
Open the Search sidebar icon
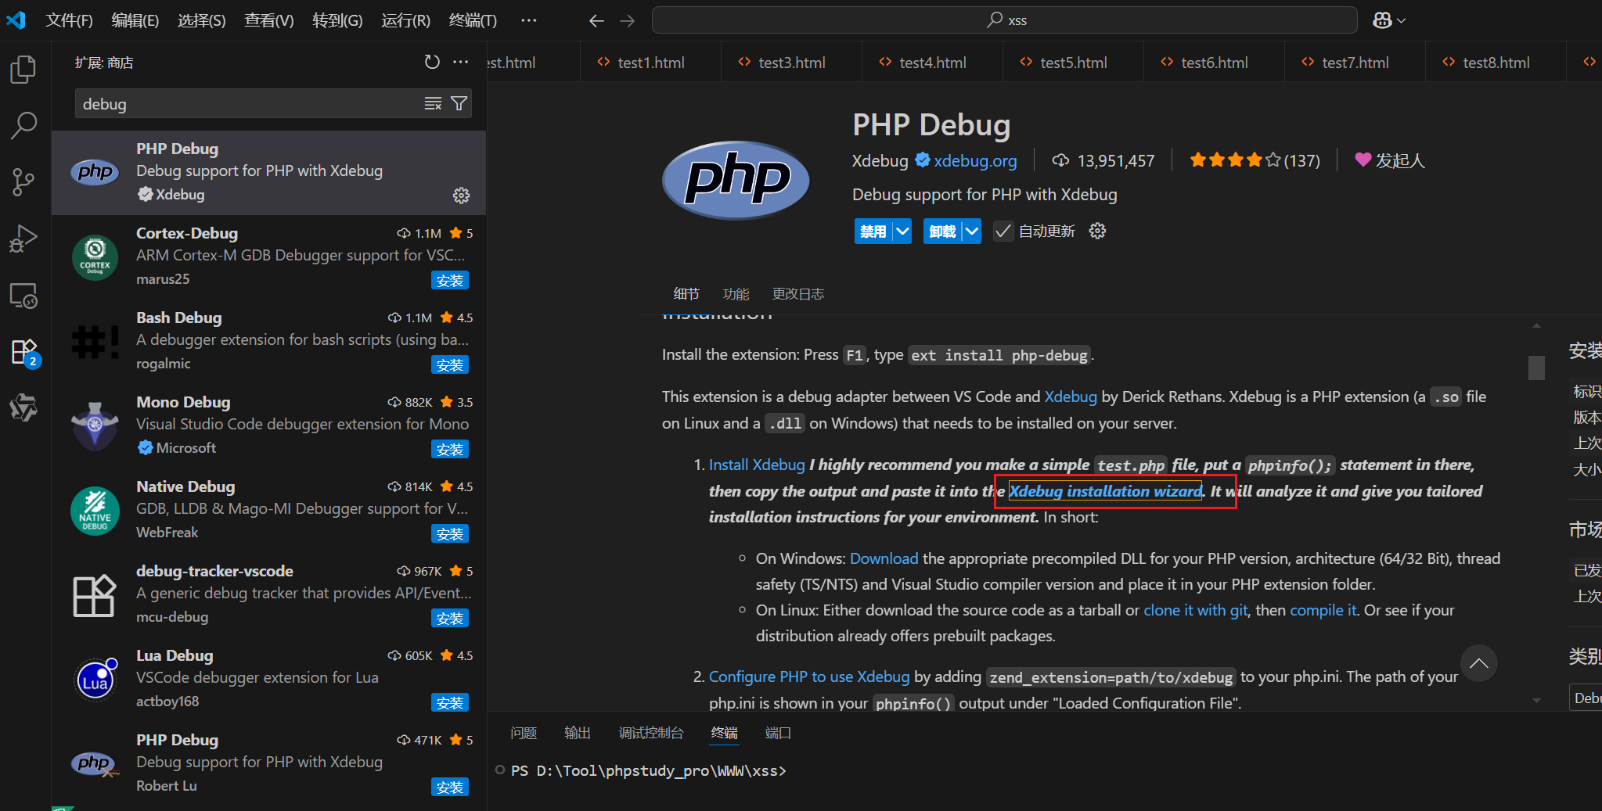(23, 124)
